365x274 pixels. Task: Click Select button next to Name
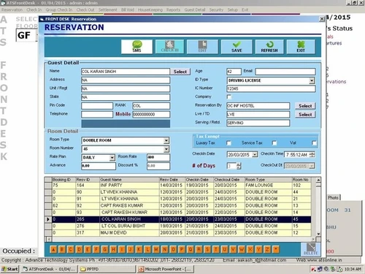[x=180, y=72]
